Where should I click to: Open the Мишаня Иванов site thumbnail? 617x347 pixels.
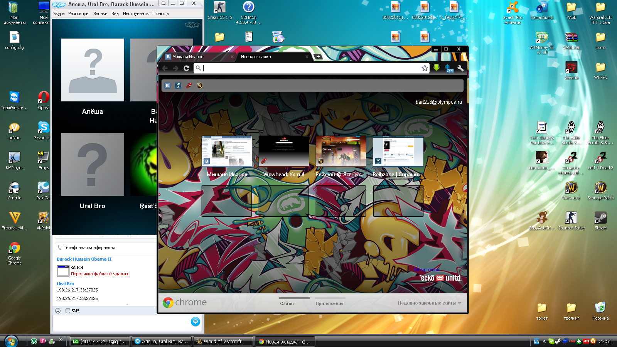[x=227, y=151]
